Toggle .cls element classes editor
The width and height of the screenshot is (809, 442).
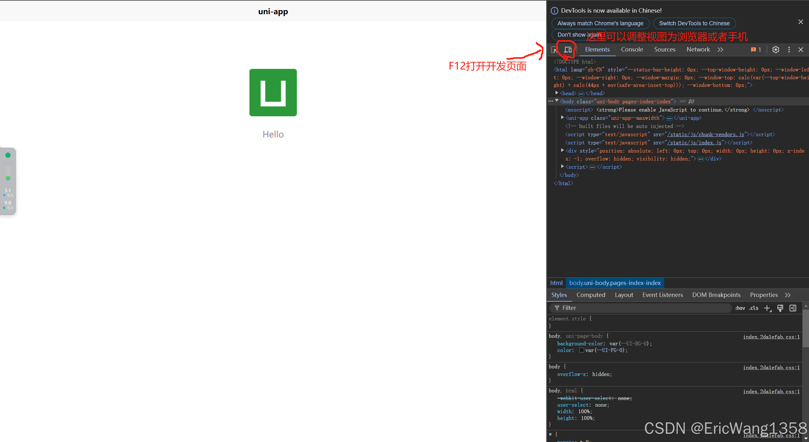point(754,308)
